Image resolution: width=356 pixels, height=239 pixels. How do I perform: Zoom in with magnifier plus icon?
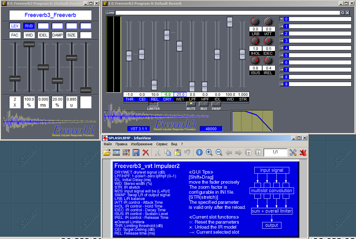pyautogui.click(x=209, y=153)
